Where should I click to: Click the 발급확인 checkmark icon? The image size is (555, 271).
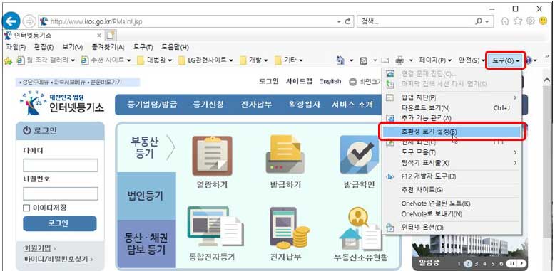click(360, 154)
